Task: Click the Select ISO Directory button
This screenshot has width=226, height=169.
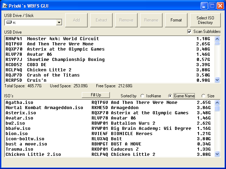Action: (x=205, y=20)
